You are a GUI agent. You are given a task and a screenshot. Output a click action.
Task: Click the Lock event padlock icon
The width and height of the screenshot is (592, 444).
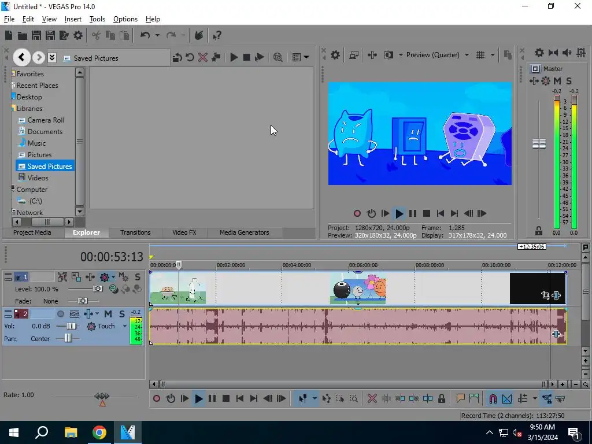(x=441, y=398)
